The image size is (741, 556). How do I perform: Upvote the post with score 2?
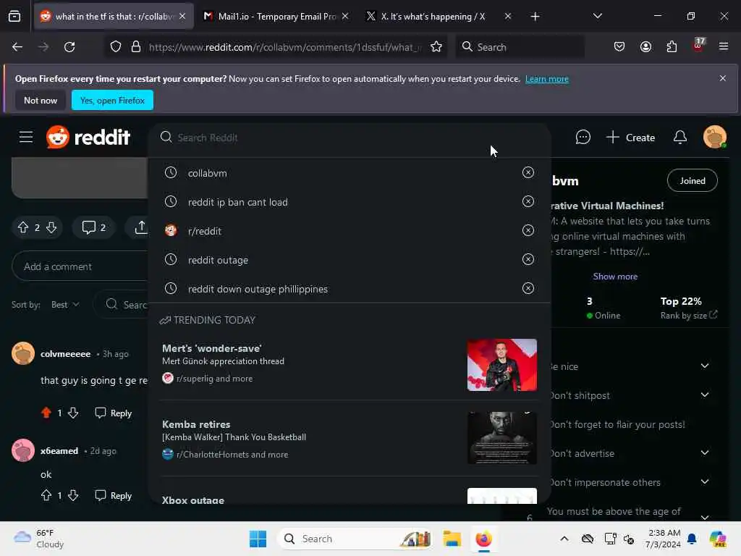pos(23,227)
